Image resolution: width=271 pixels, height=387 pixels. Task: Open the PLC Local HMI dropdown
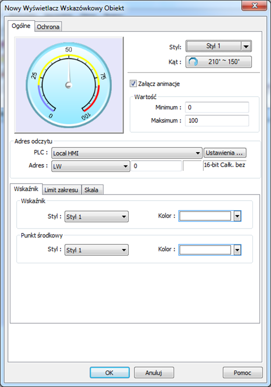coord(127,153)
